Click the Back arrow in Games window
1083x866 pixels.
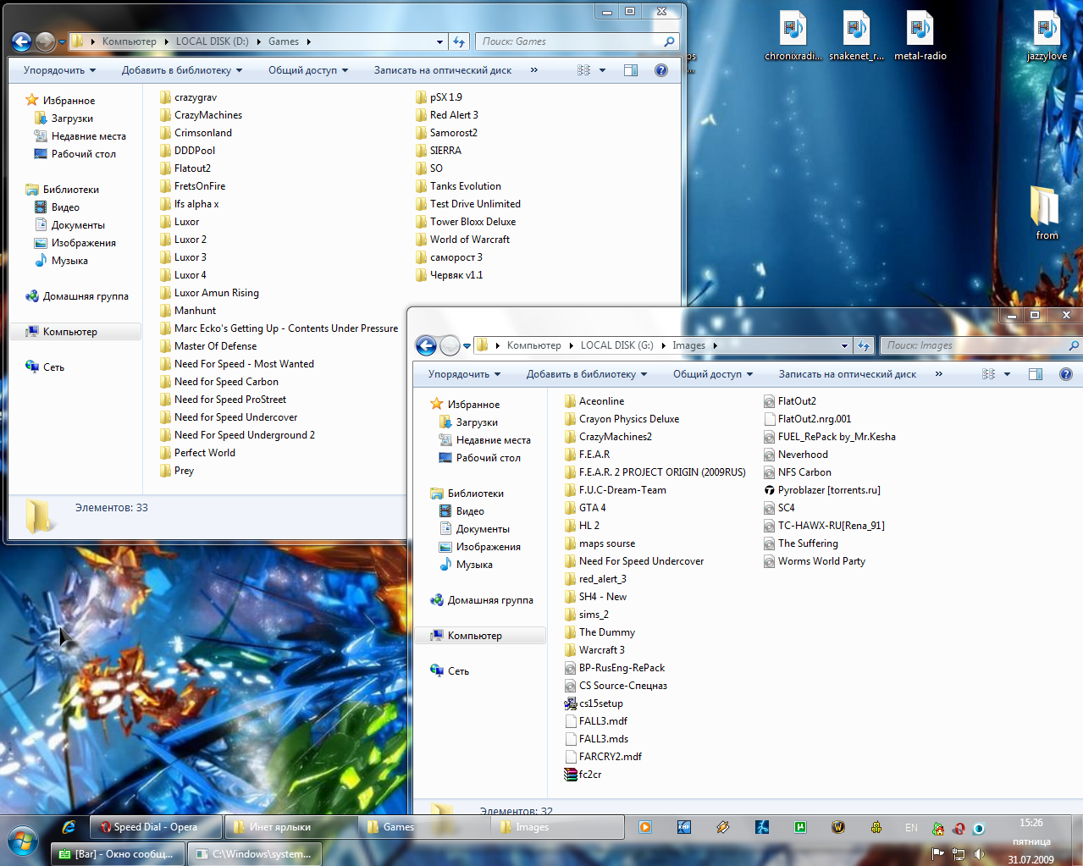click(22, 41)
